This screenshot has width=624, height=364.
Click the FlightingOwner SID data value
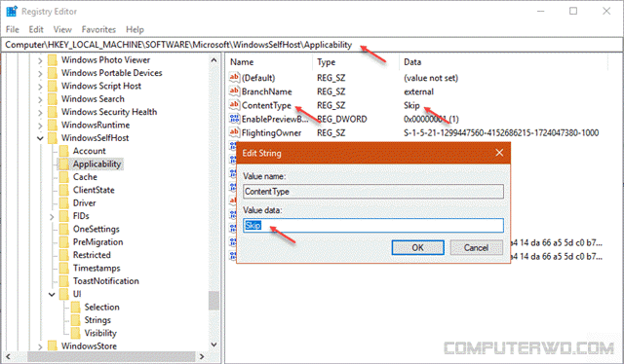click(501, 133)
